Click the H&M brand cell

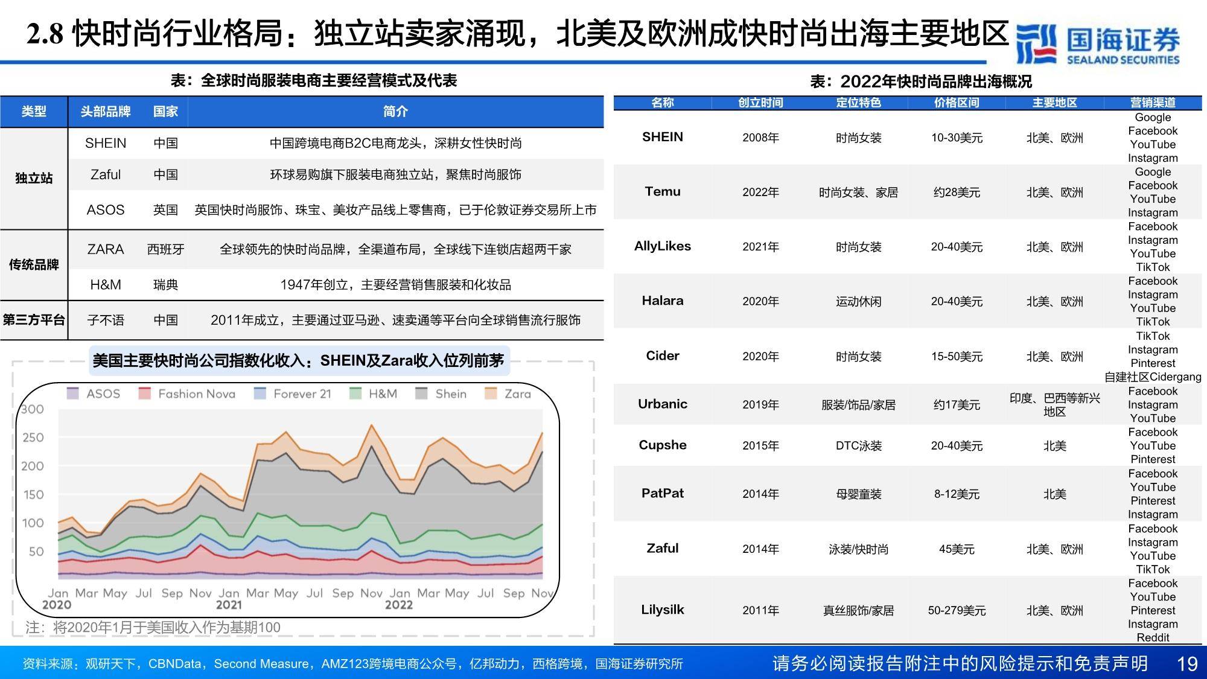pyautogui.click(x=106, y=284)
